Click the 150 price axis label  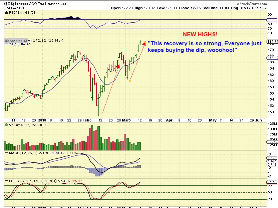click(271, 112)
